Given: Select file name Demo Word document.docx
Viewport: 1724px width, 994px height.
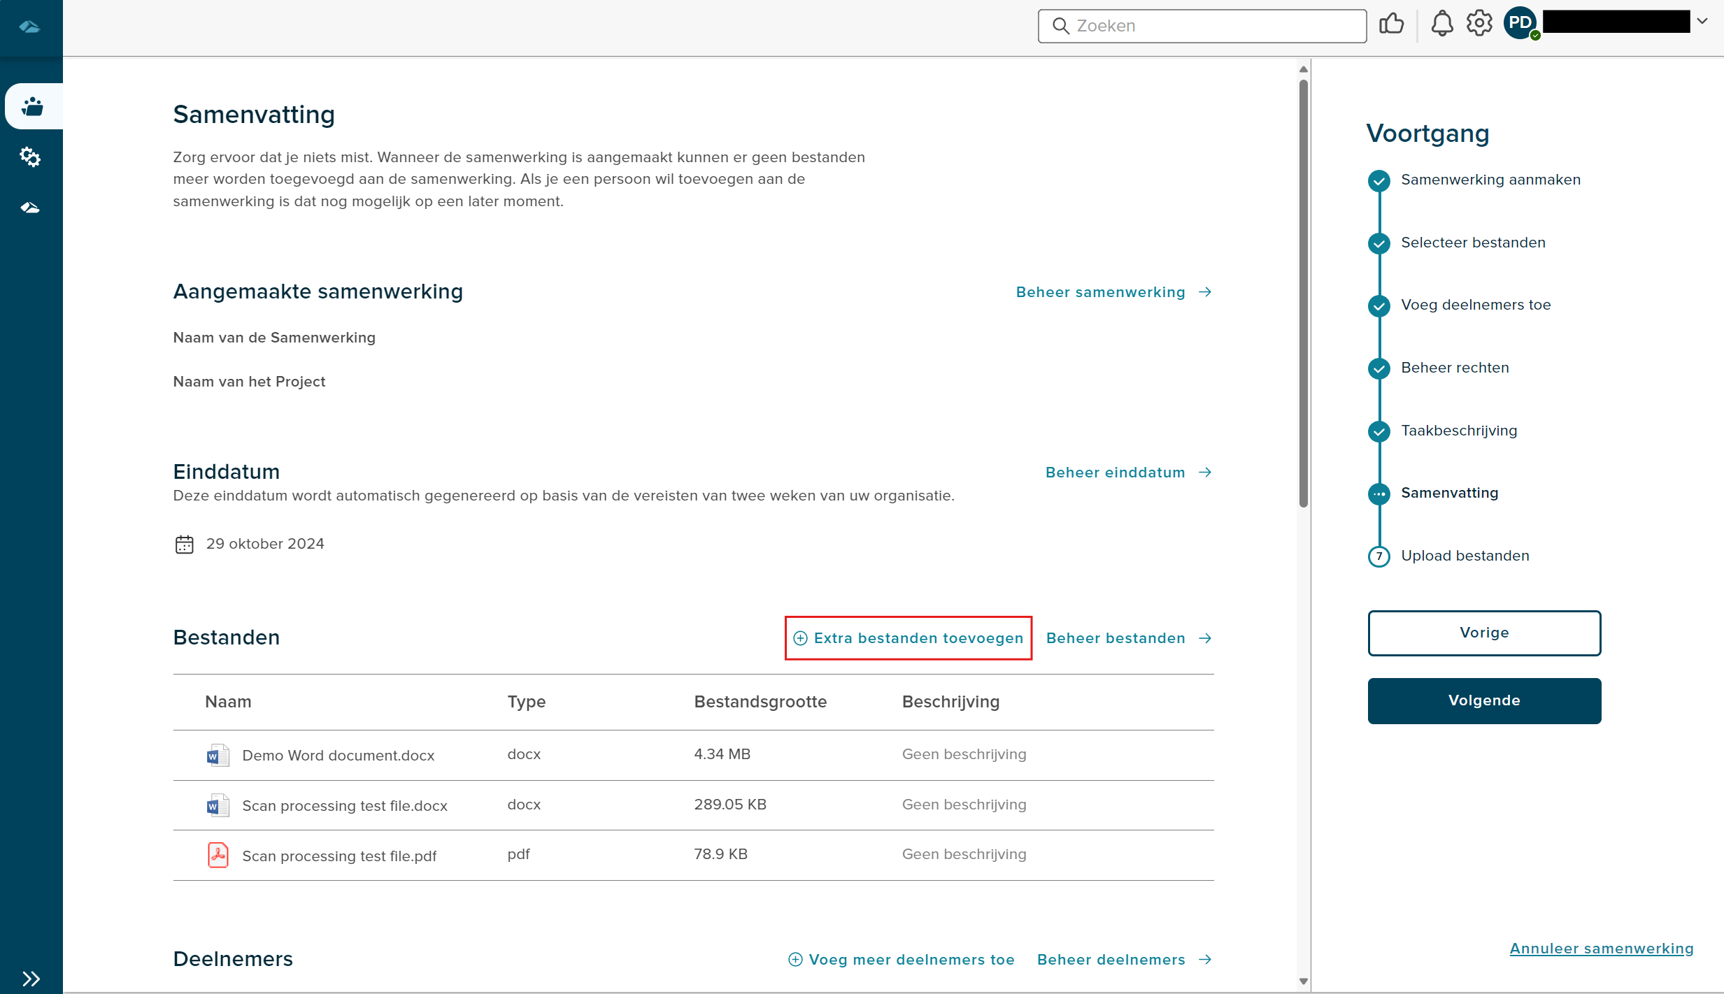Looking at the screenshot, I should point(339,756).
